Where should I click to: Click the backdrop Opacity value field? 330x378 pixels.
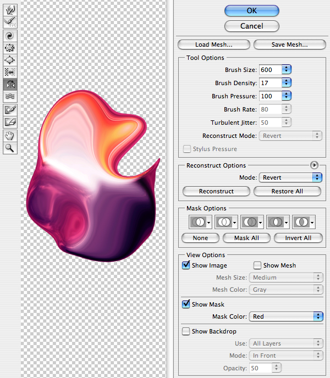(x=261, y=368)
